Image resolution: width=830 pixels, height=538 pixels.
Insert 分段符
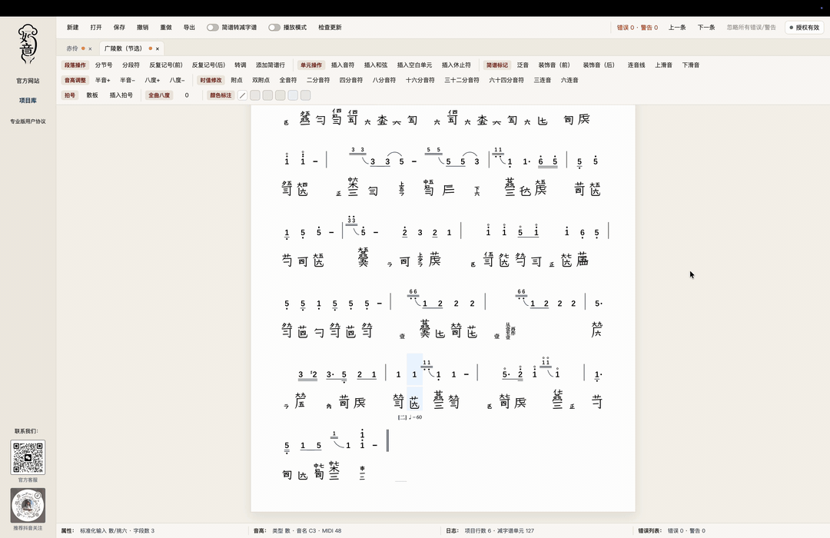(x=131, y=65)
